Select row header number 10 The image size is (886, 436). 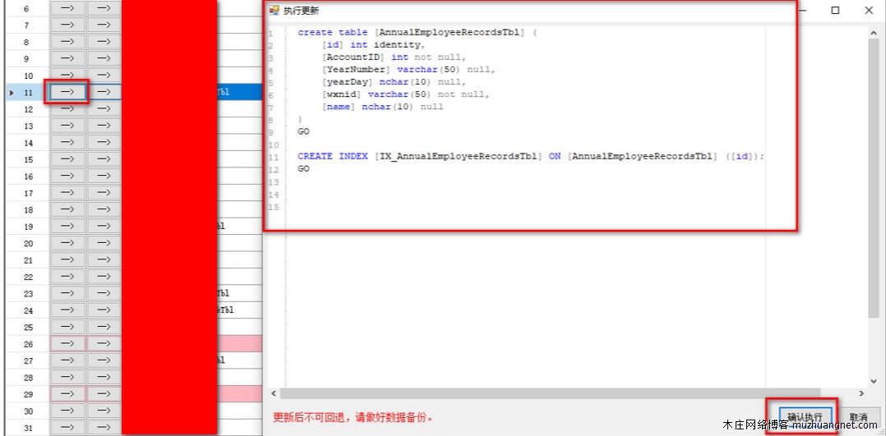coord(28,76)
